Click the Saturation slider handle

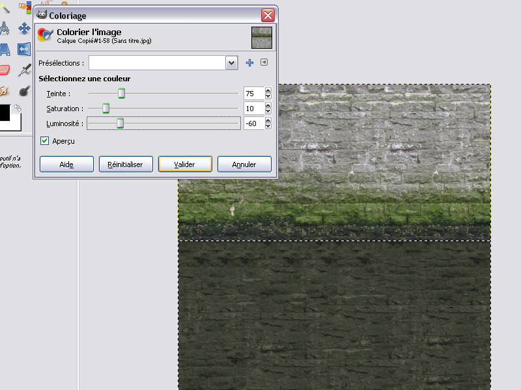106,109
